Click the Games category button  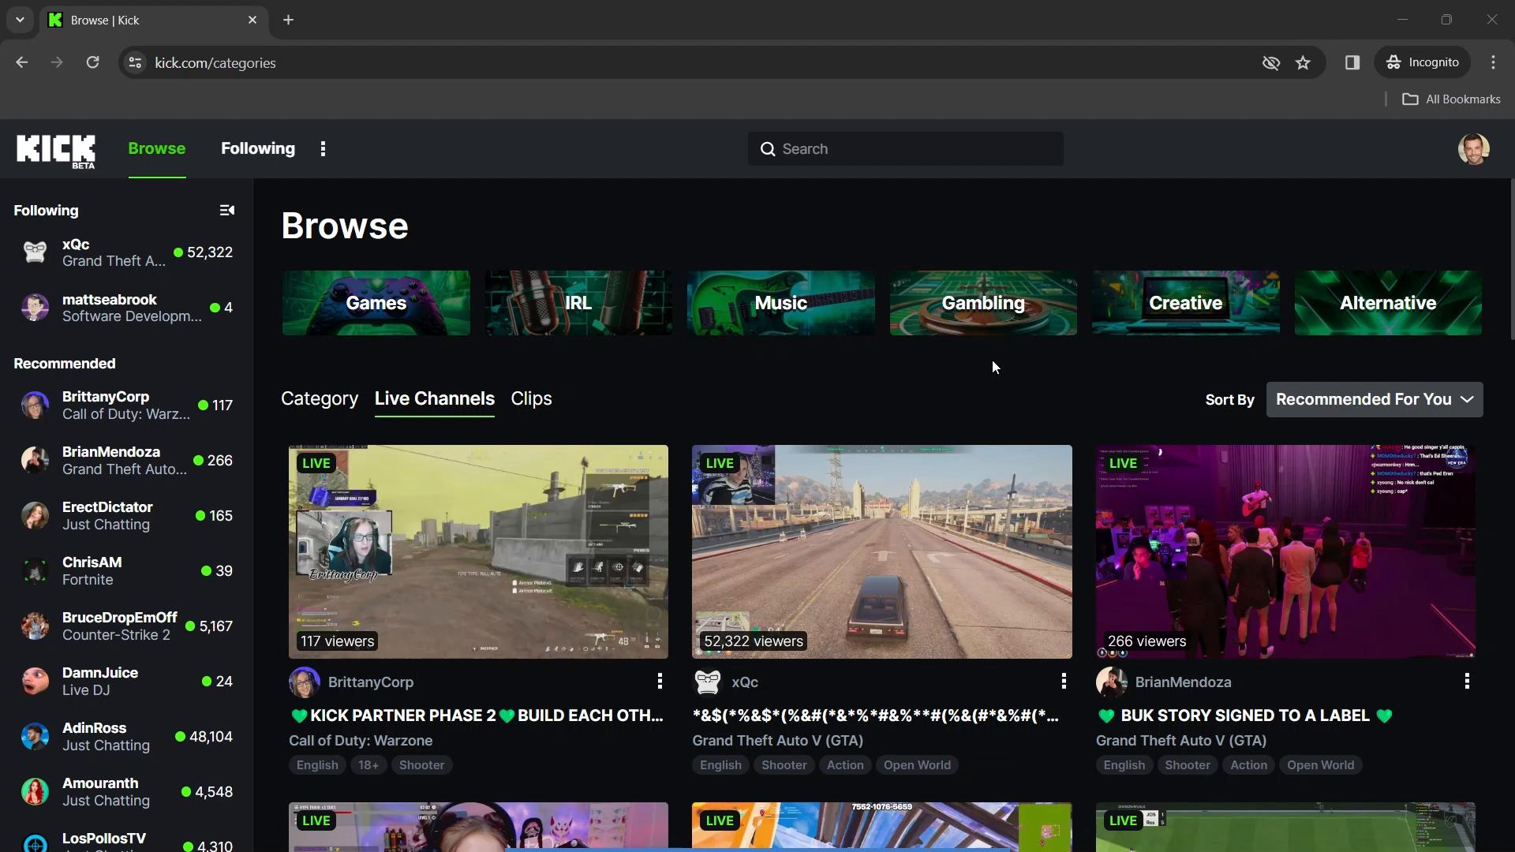376,303
